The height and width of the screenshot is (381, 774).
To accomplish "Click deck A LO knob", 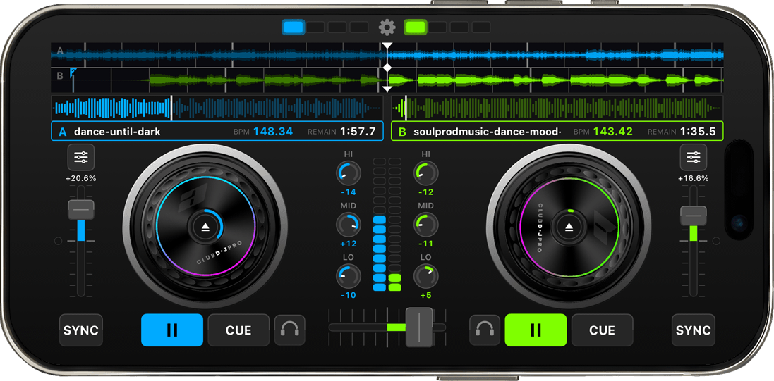I will point(349,277).
